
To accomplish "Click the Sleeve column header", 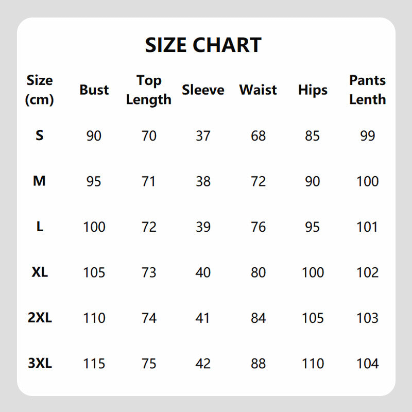I will pos(203,90).
